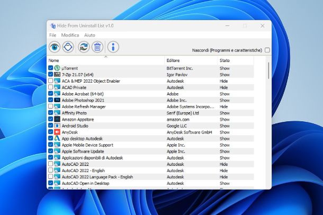Viewport: 323px width, 215px height.
Task: Tick the Nascondi (Programmi e caratteristiche) checkbox
Action: pos(267,50)
